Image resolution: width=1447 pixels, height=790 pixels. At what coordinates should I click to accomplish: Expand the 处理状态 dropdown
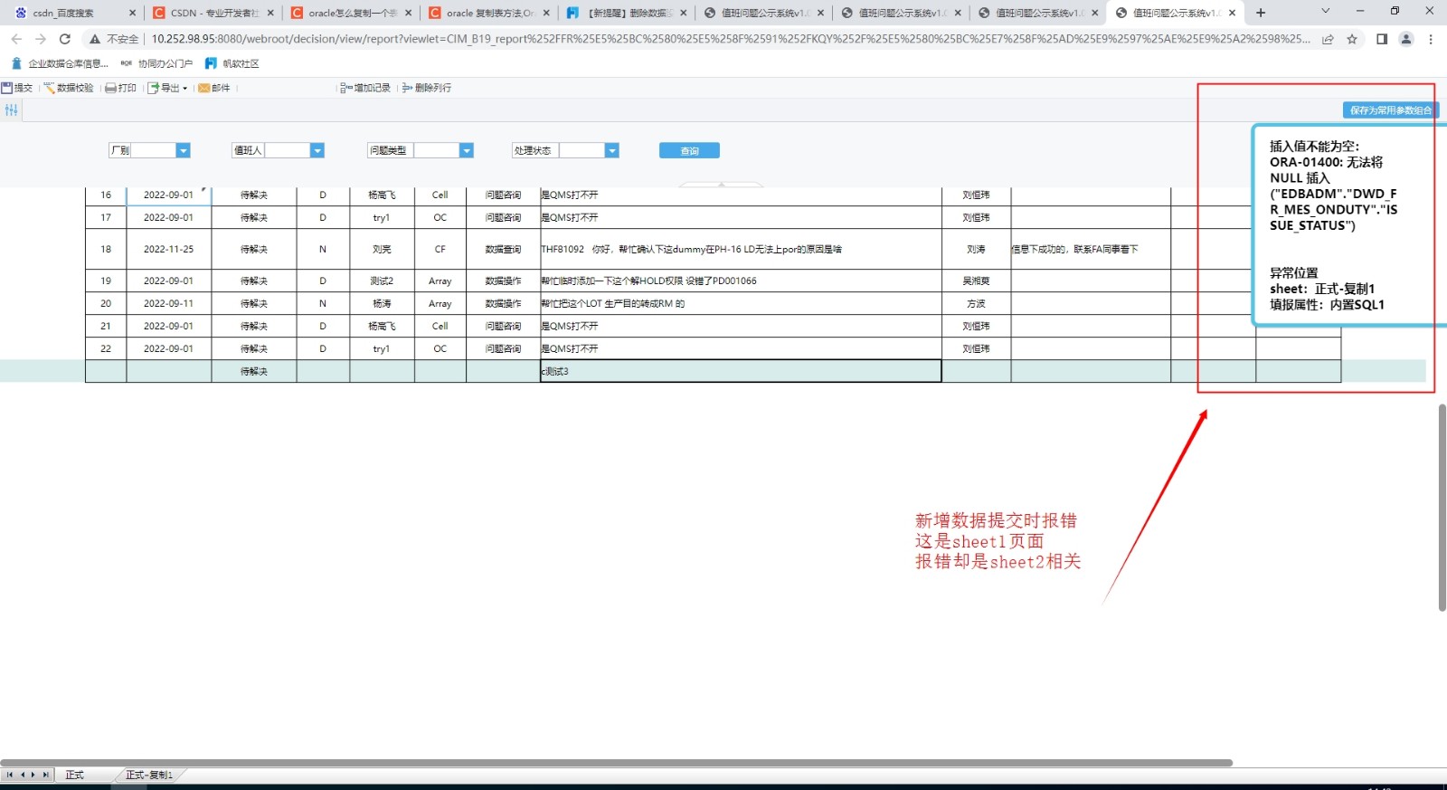click(x=612, y=151)
